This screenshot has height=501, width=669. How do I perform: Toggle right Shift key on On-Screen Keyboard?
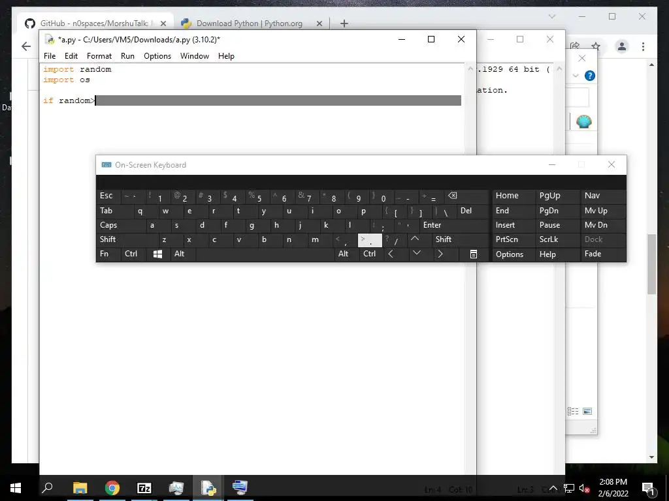pyautogui.click(x=460, y=239)
